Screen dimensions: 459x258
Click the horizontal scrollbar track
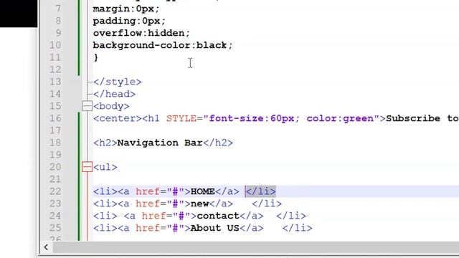(x=255, y=247)
